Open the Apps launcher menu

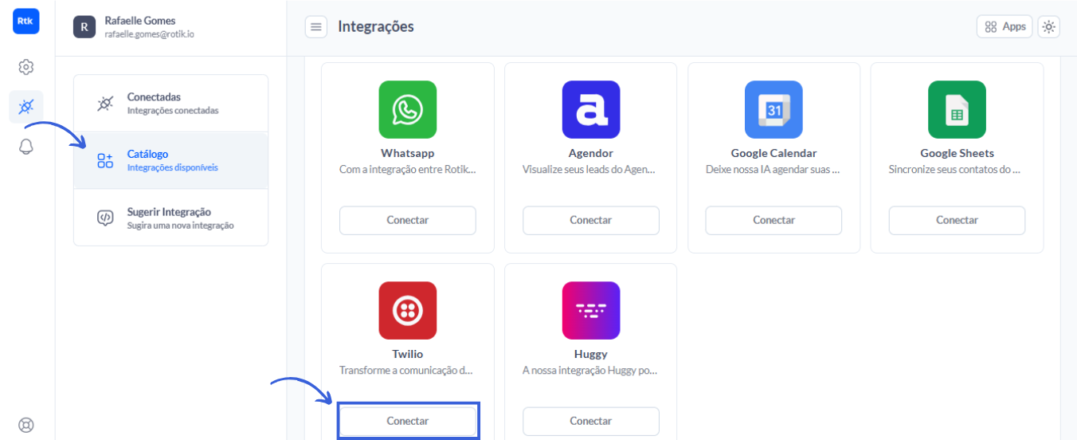pyautogui.click(x=1005, y=27)
